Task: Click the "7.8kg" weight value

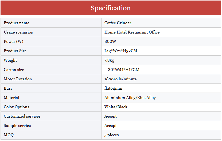Action: point(109,60)
